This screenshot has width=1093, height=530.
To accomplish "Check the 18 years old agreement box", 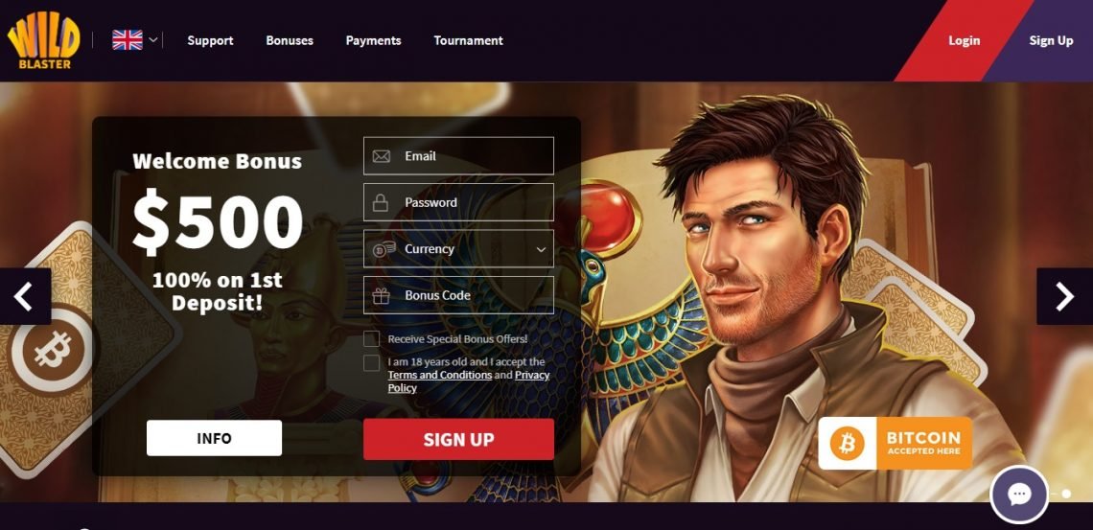I will coord(372,363).
